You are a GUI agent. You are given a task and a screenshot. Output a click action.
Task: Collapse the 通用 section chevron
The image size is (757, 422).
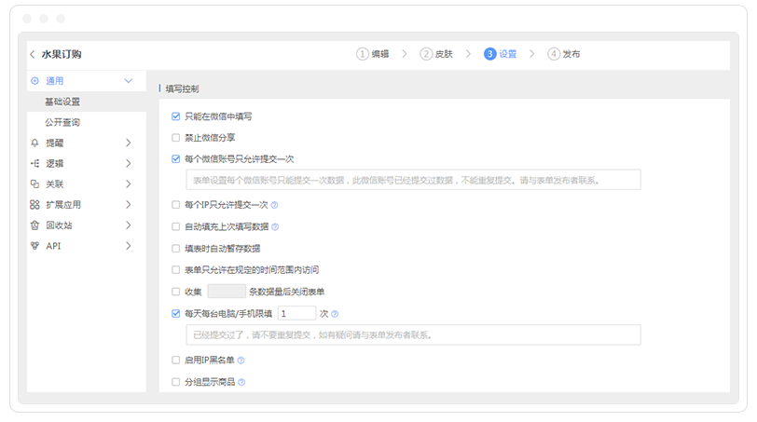128,81
